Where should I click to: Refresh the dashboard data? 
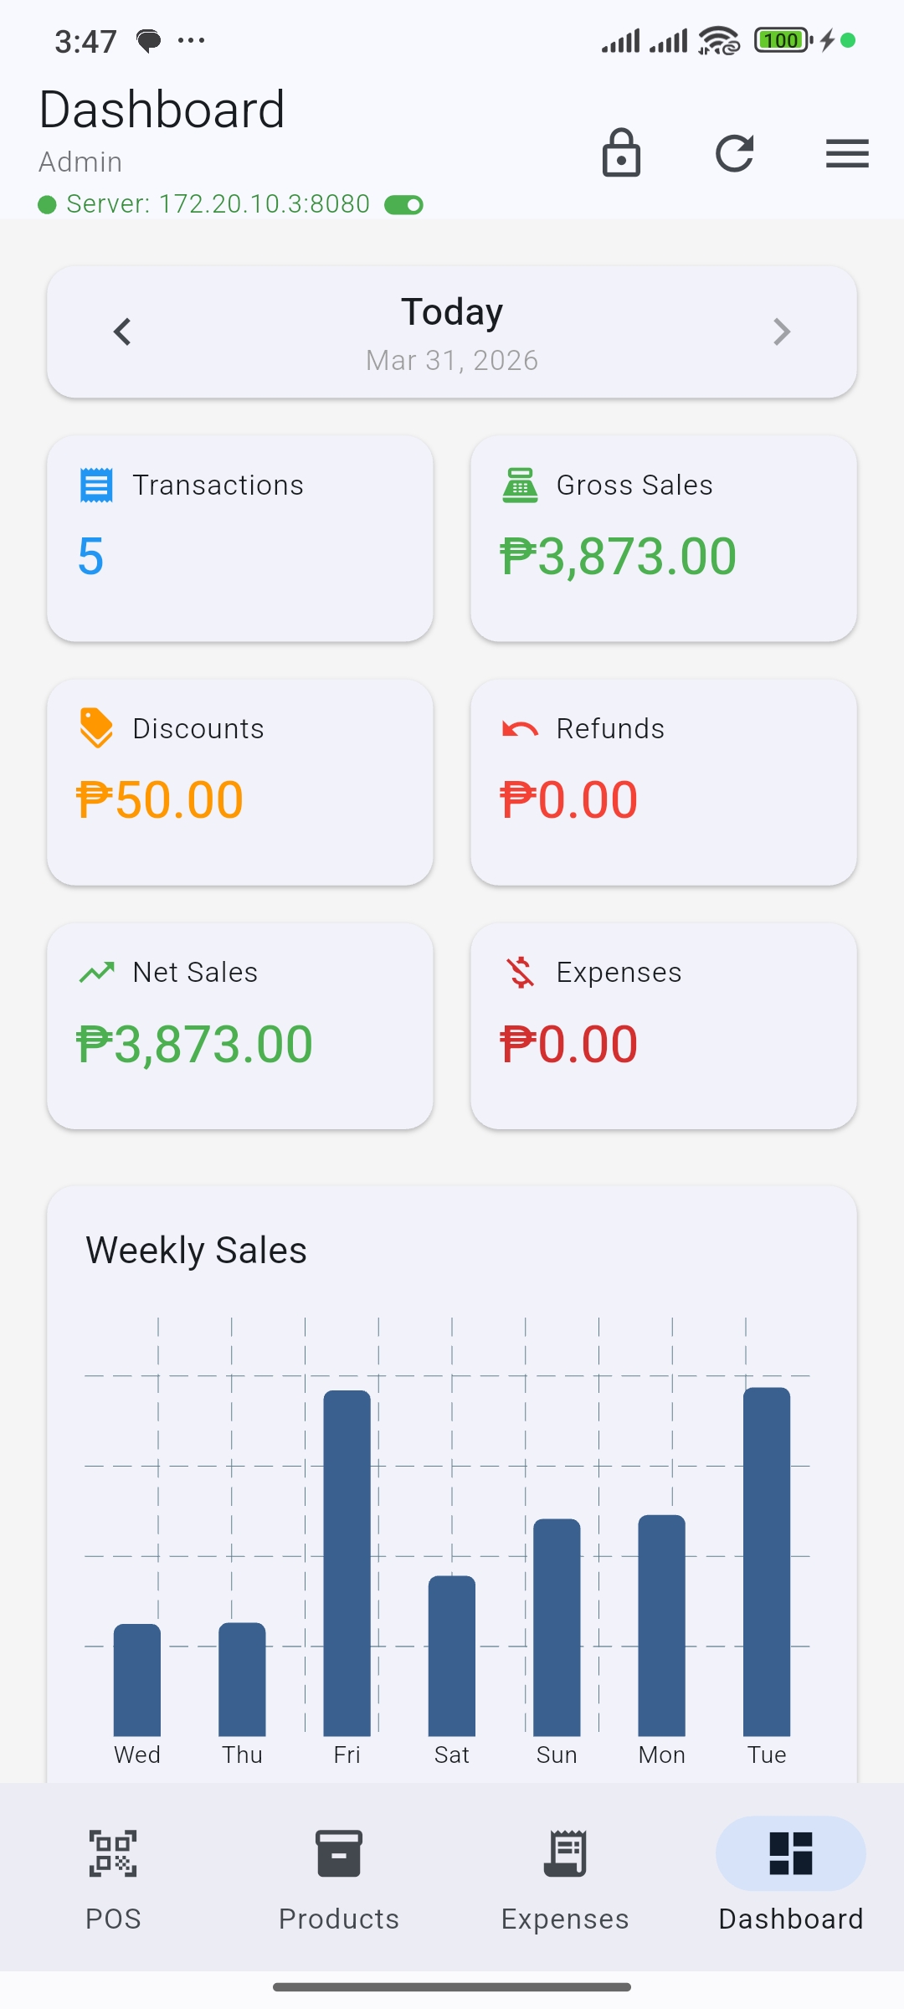[734, 153]
